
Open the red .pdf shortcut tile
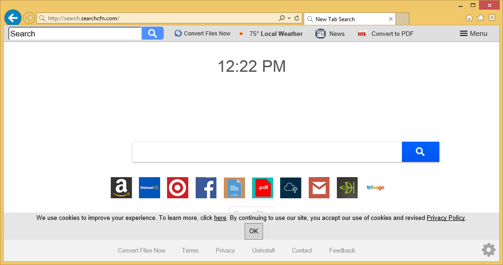click(x=263, y=188)
